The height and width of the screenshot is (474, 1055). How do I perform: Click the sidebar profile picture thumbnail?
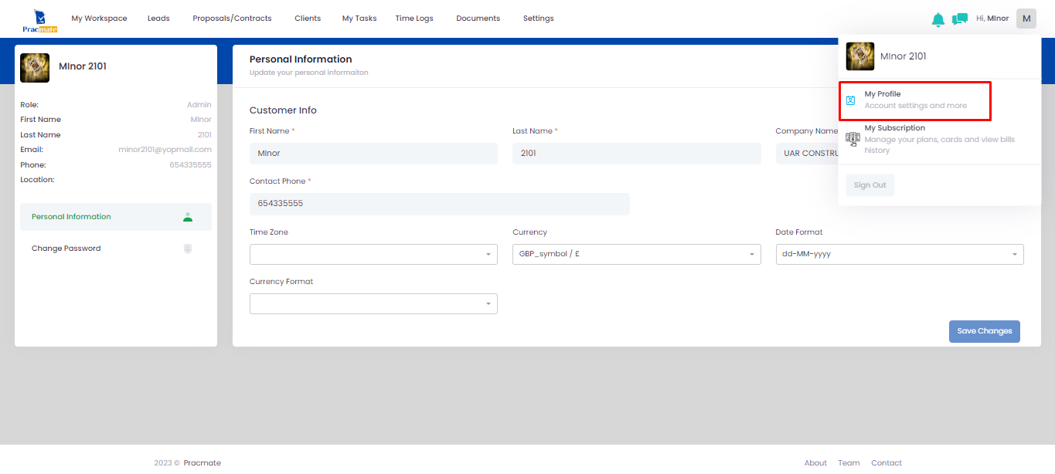tap(35, 68)
